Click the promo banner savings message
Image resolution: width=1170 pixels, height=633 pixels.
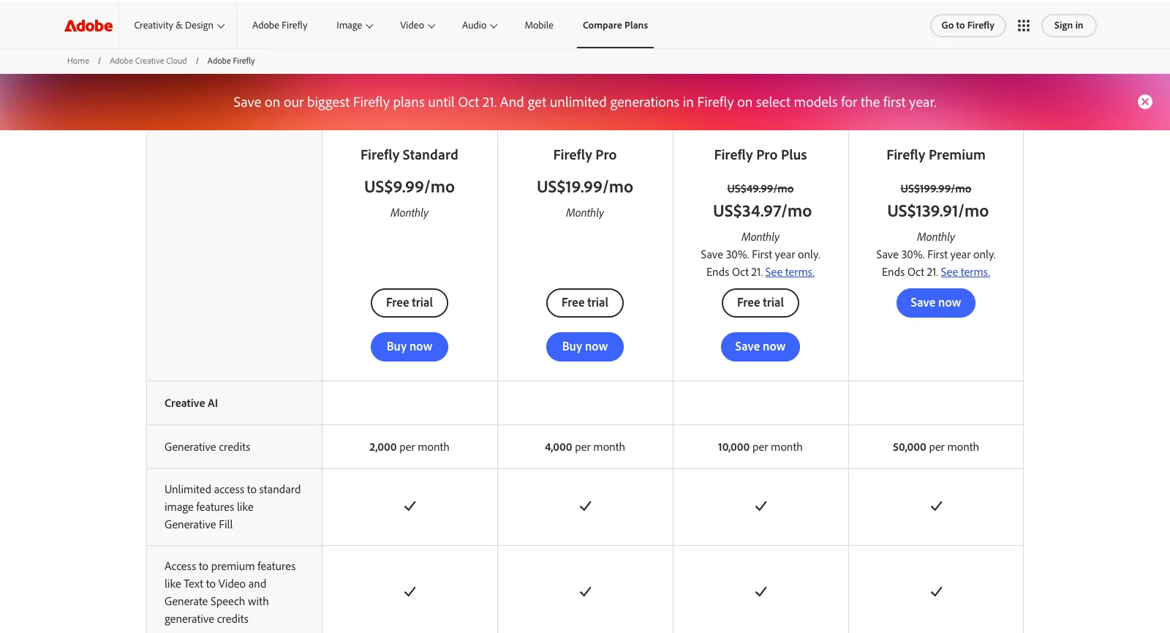point(585,102)
